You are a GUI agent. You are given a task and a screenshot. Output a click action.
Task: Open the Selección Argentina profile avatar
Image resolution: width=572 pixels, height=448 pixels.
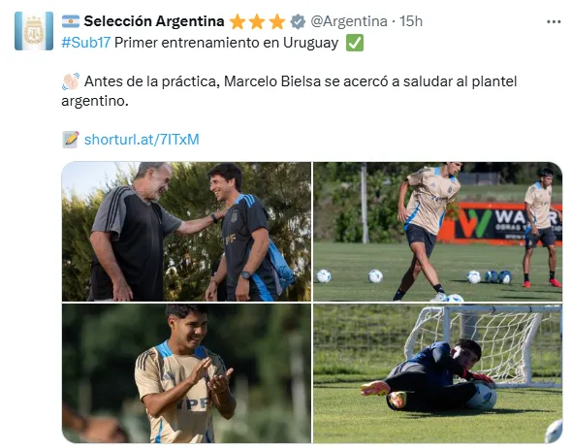[x=34, y=31]
